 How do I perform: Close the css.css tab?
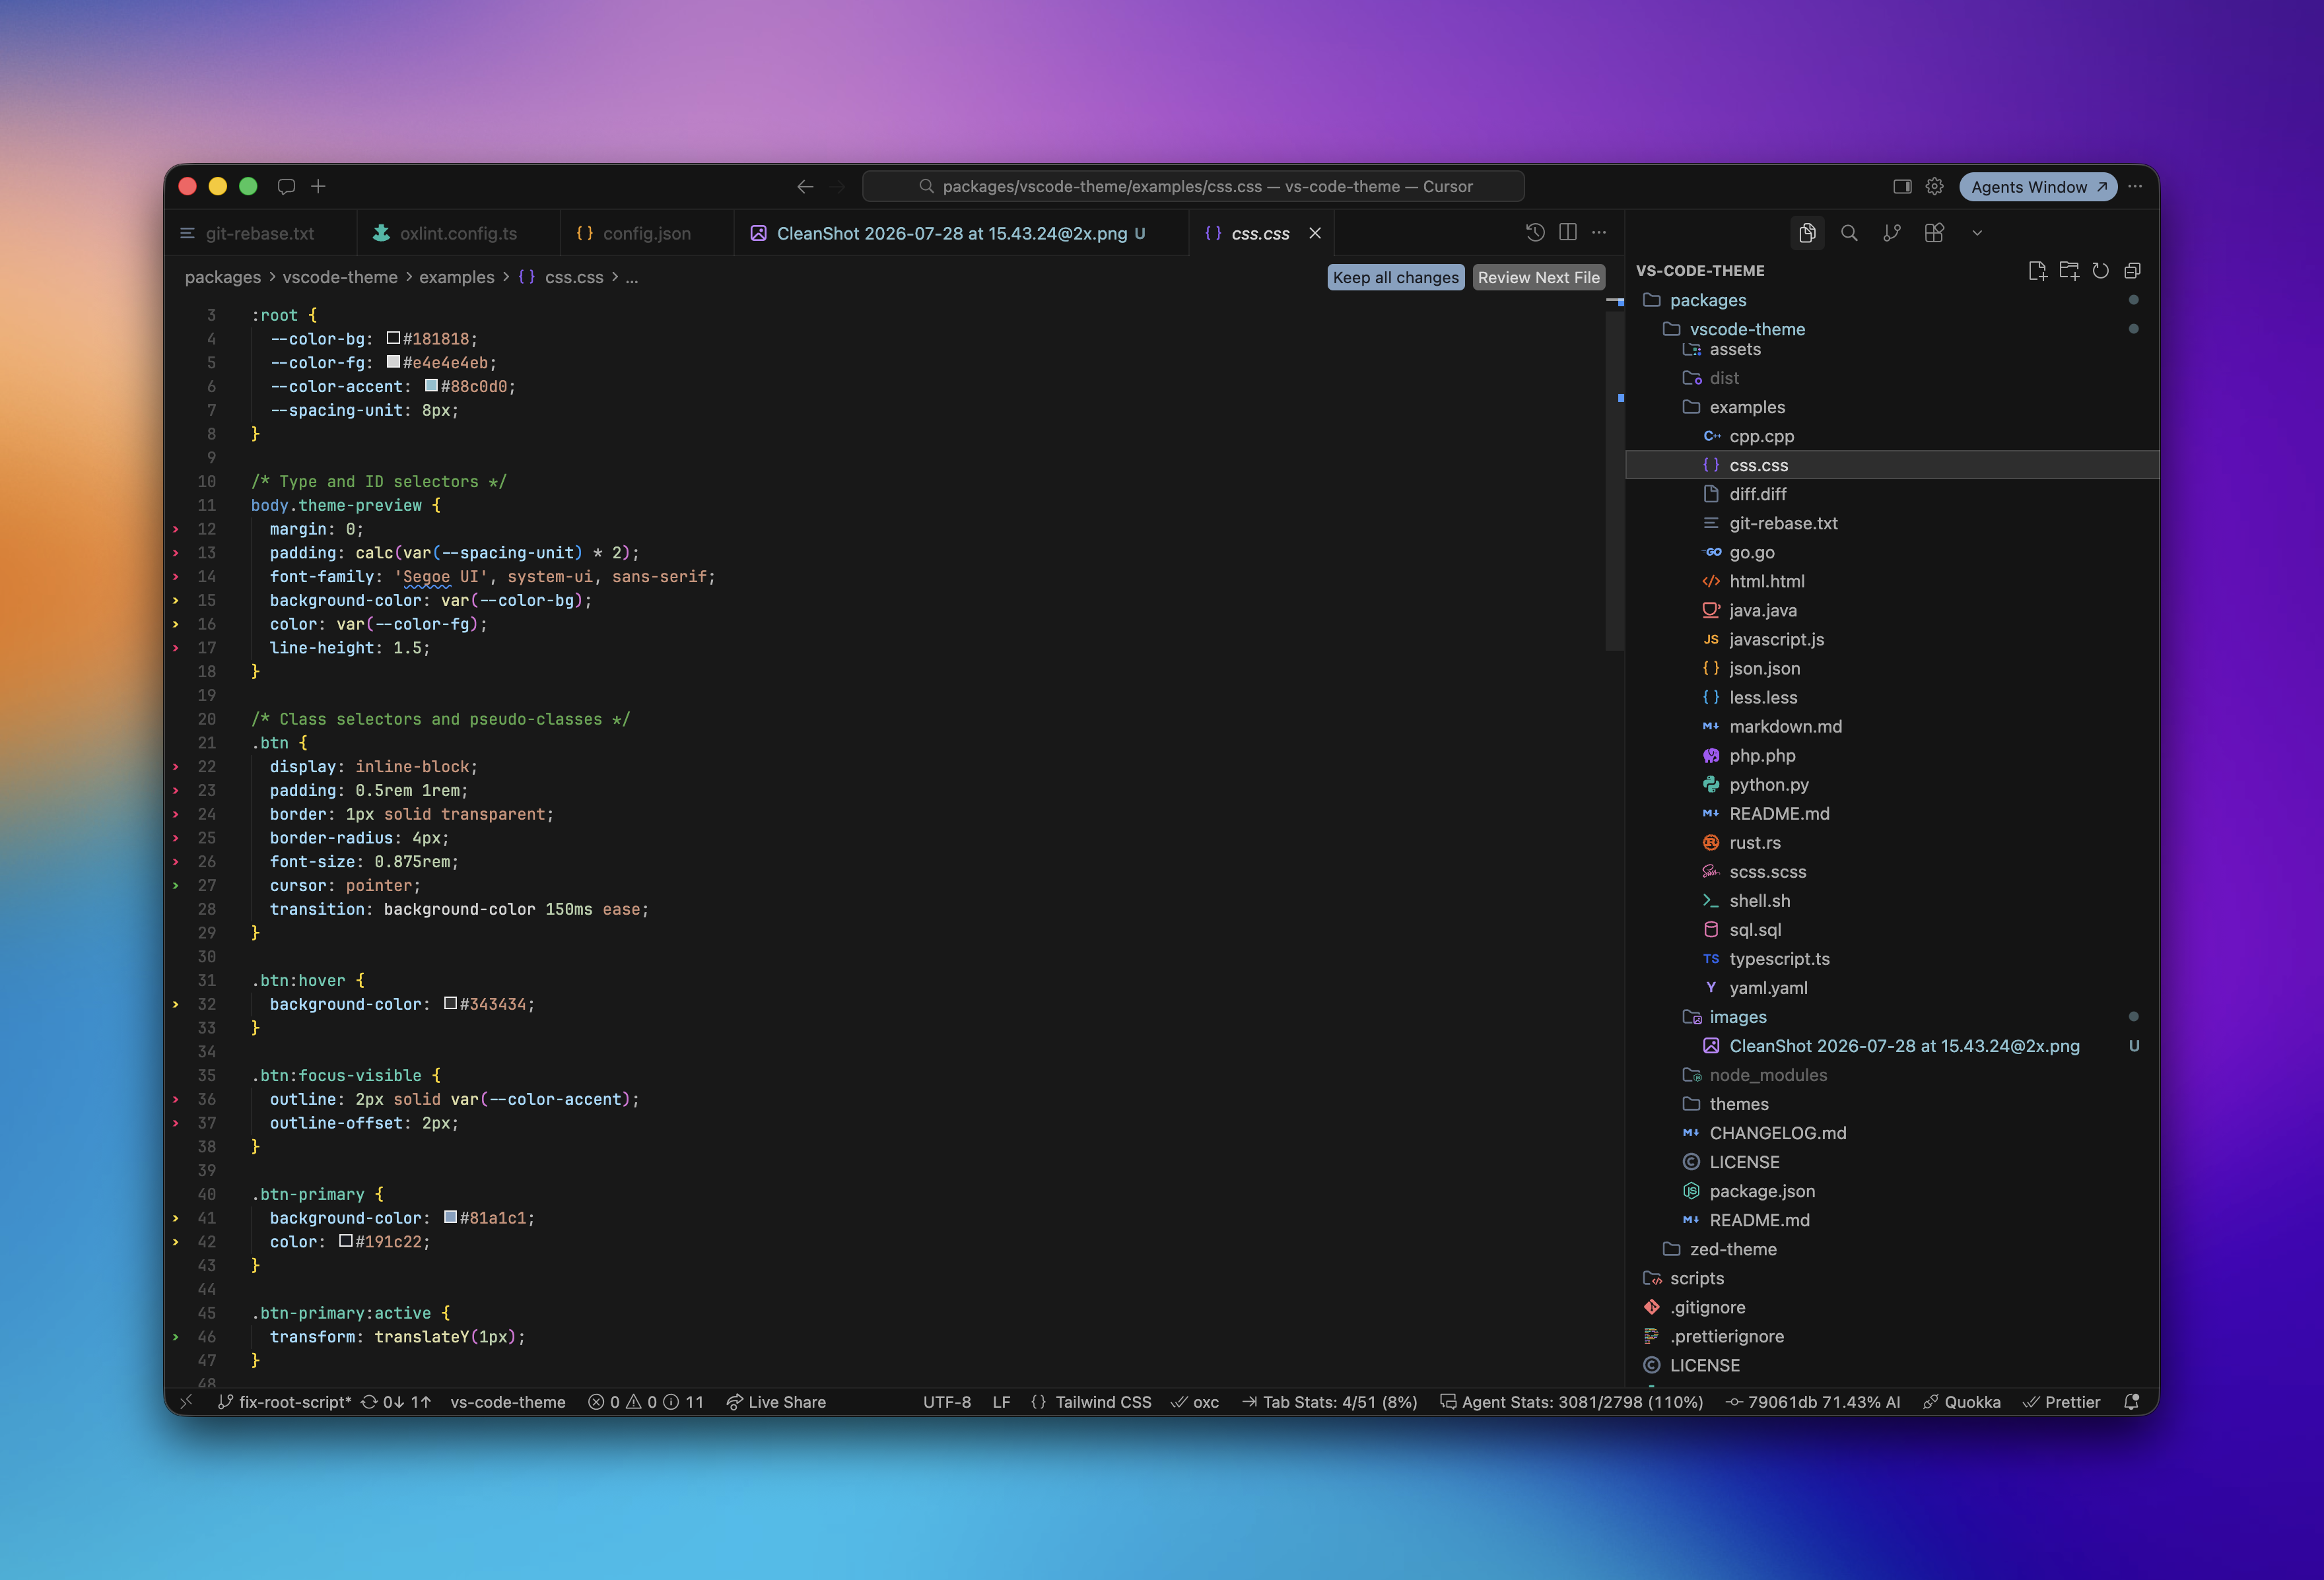click(1315, 233)
